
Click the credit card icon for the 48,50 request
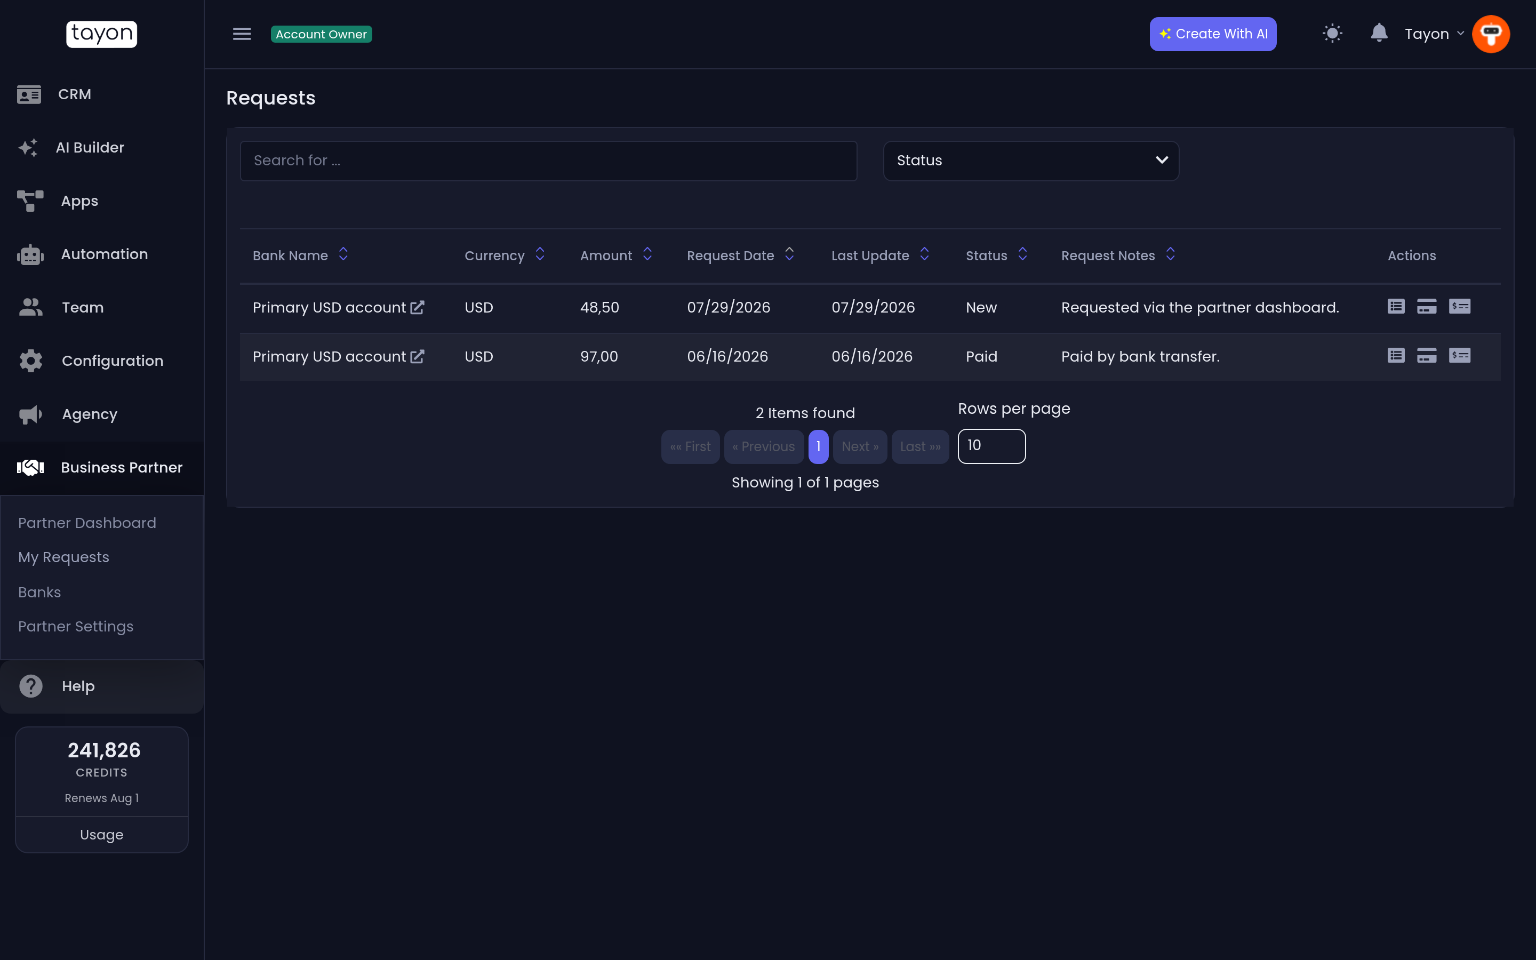[1427, 307]
